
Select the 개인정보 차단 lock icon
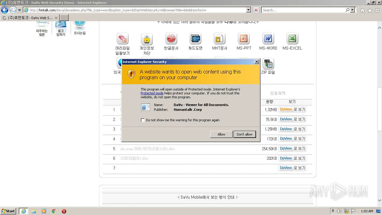point(147,39)
